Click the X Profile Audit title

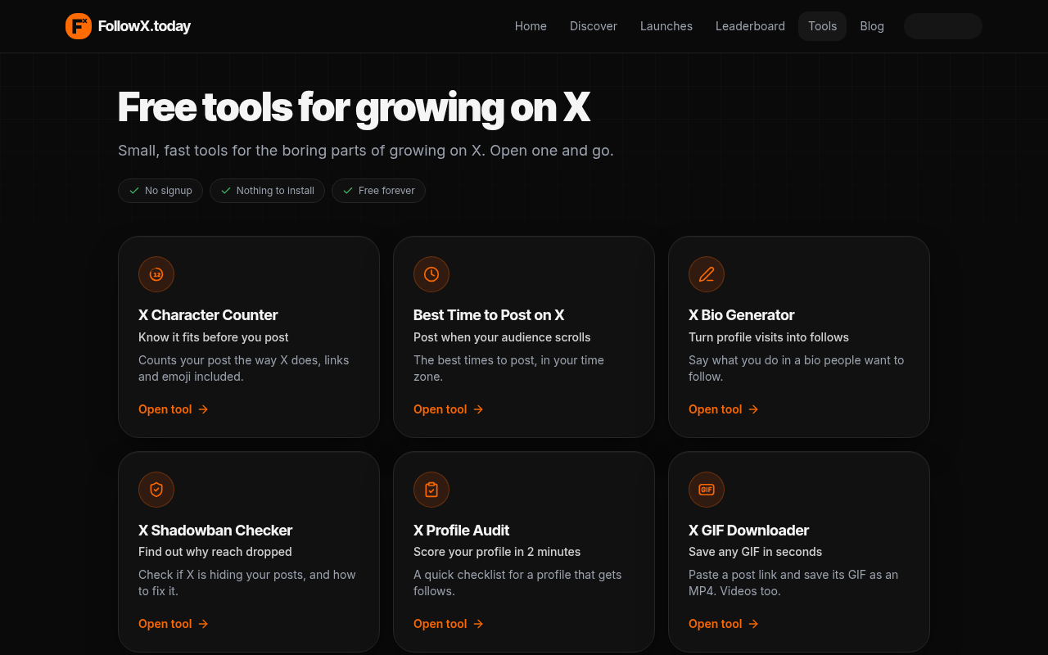coord(462,531)
